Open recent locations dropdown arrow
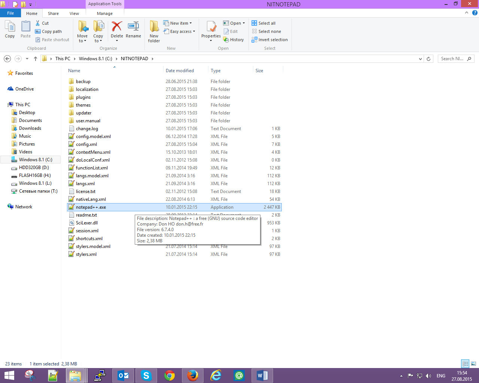Screen dimensions: 479x383 (x=27, y=59)
